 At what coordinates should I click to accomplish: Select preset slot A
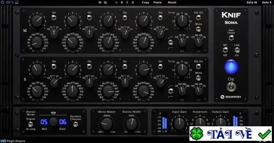(117, 3)
